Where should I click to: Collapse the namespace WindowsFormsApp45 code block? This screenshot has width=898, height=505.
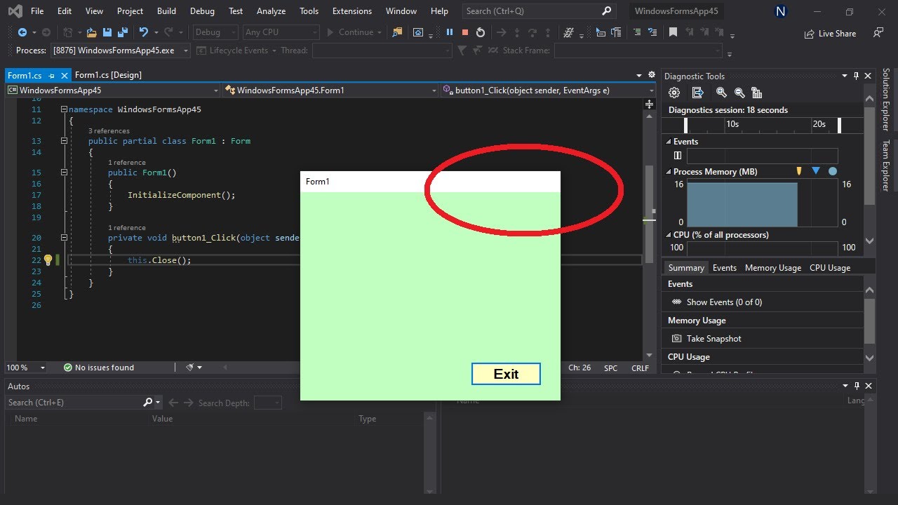pyautogui.click(x=64, y=109)
